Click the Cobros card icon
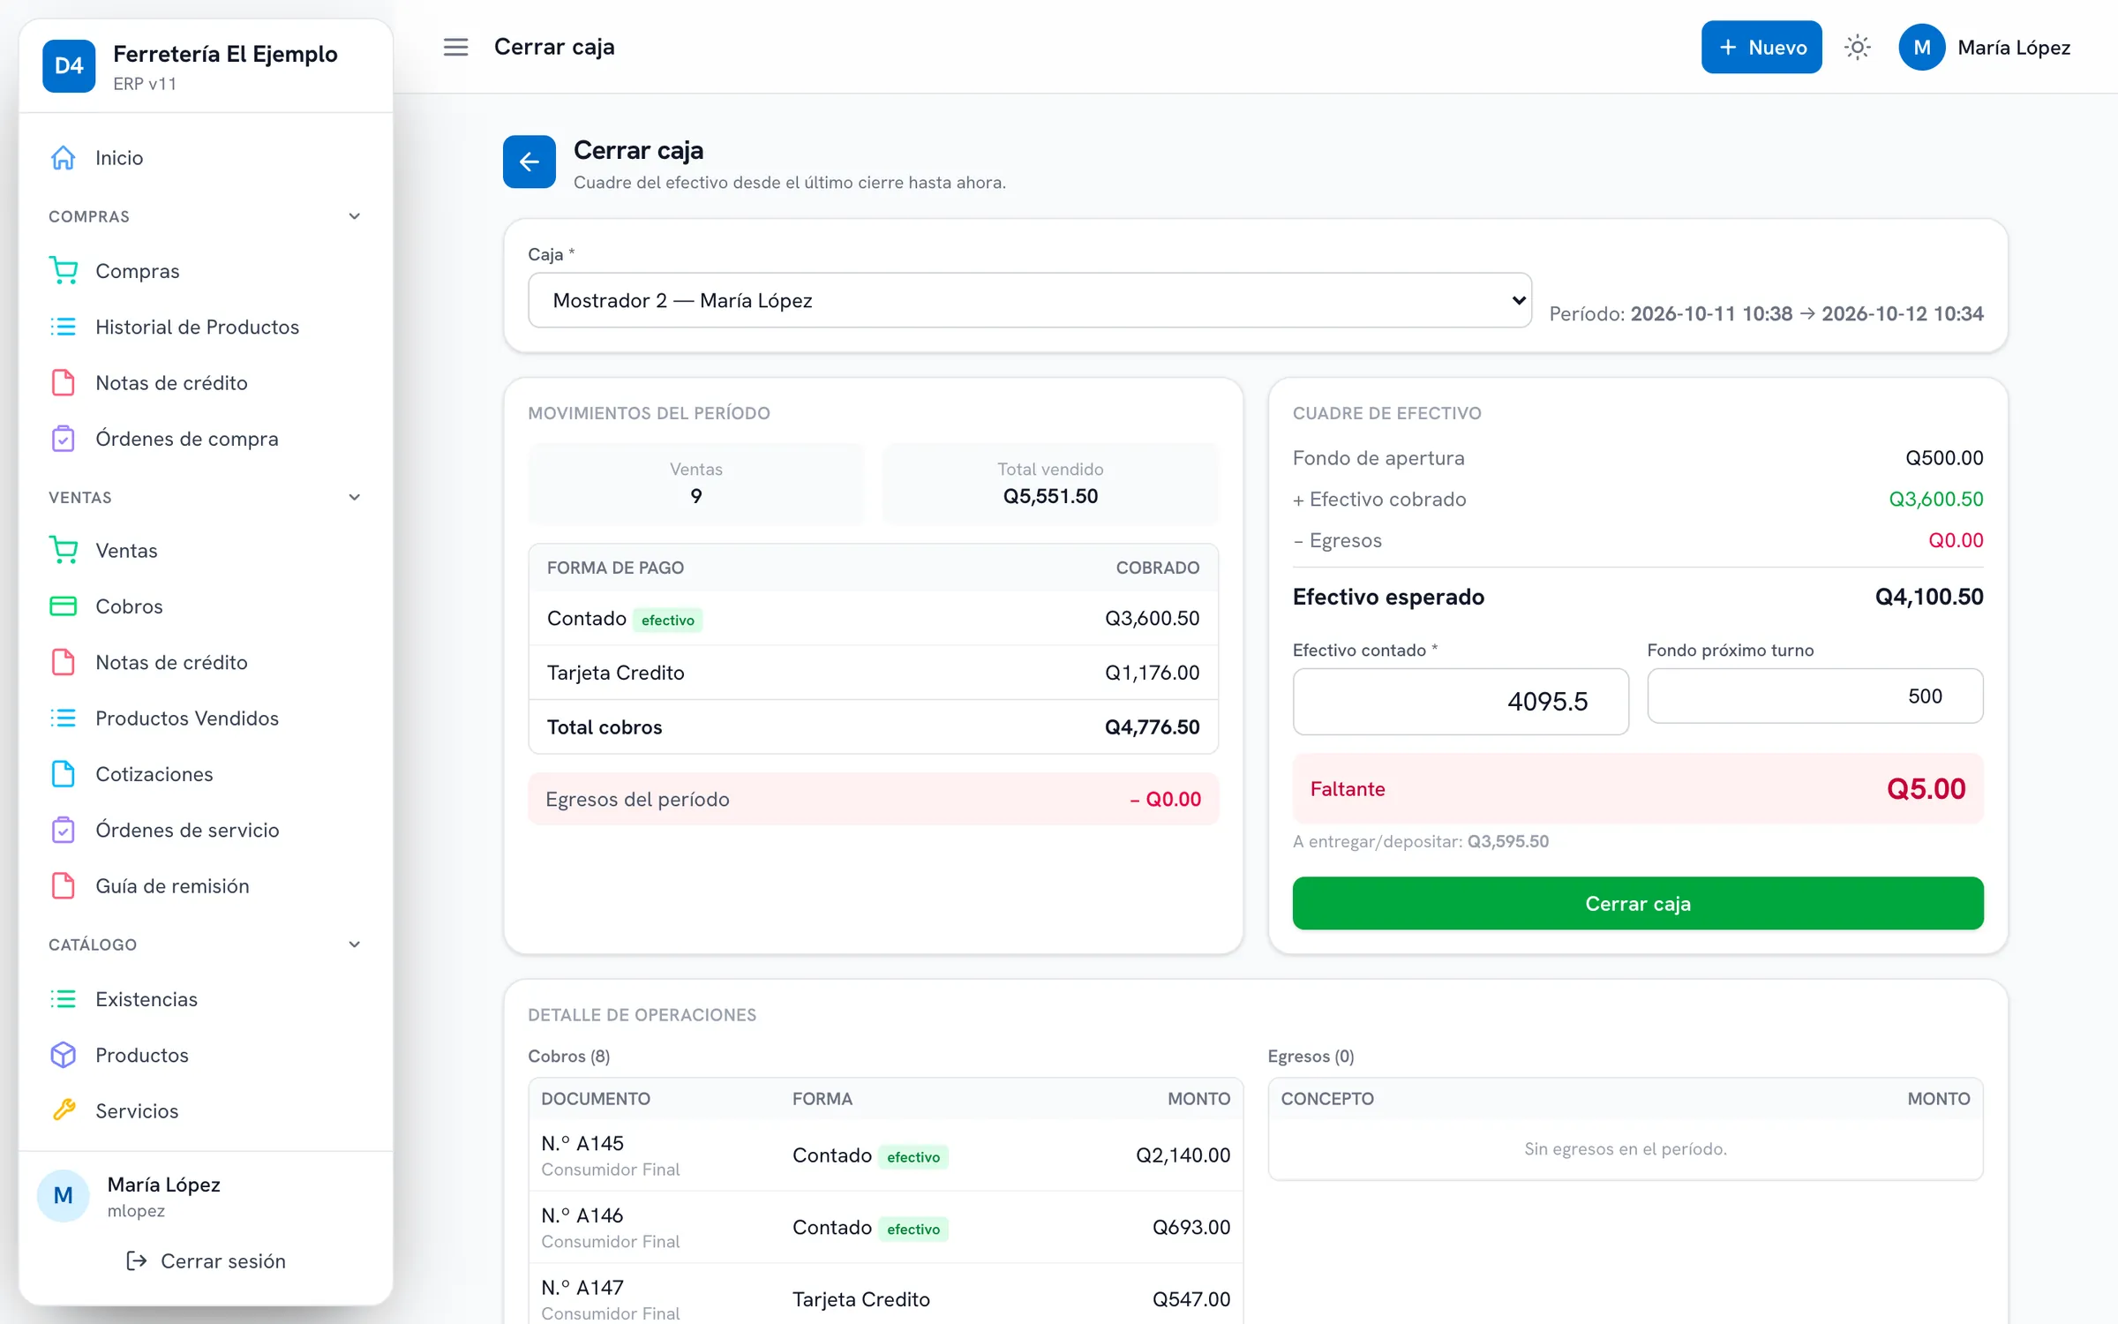Image resolution: width=2118 pixels, height=1324 pixels. (x=64, y=606)
